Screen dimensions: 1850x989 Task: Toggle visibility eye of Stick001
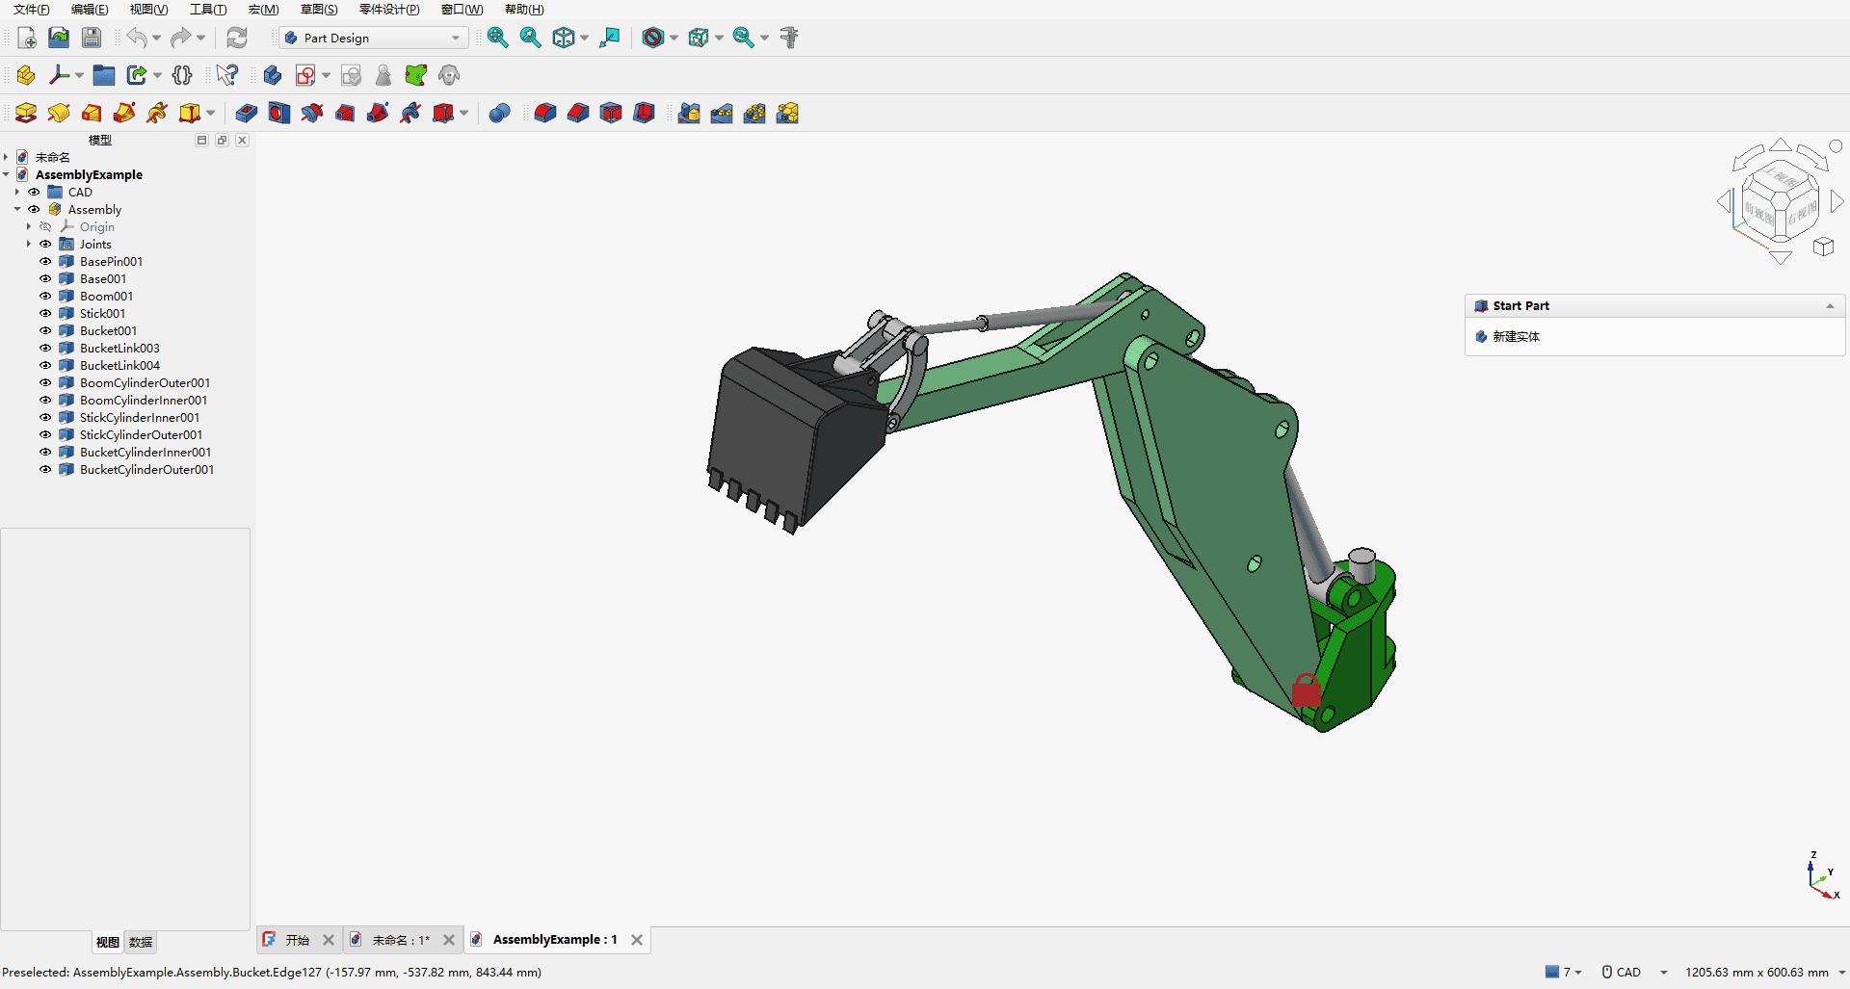coord(45,313)
